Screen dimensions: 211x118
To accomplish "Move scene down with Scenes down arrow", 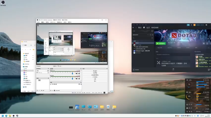I will coord(43,90).
